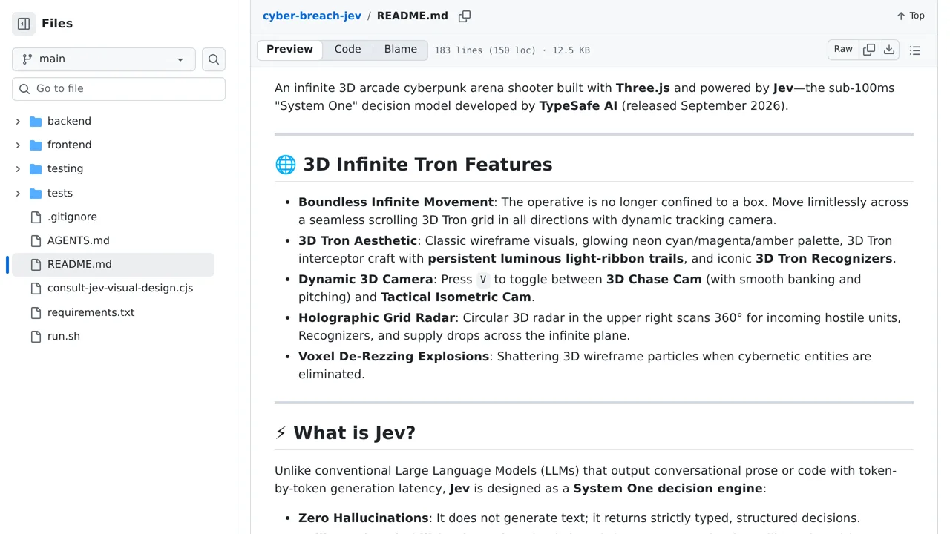Expand the testing folder chevron
This screenshot has width=950, height=534.
click(18, 169)
